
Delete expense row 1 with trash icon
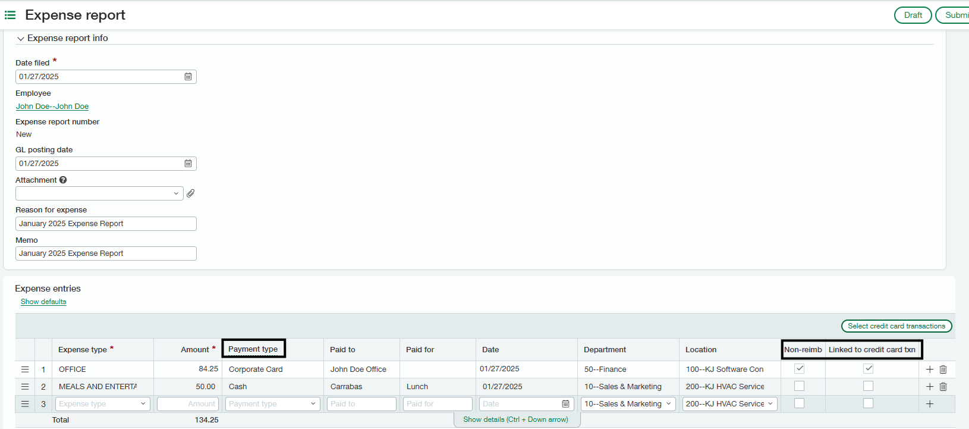pos(943,369)
